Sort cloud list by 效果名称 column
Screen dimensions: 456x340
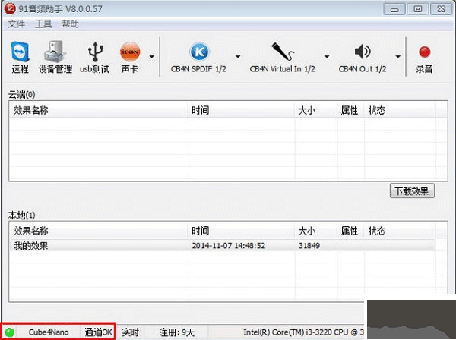pos(99,110)
